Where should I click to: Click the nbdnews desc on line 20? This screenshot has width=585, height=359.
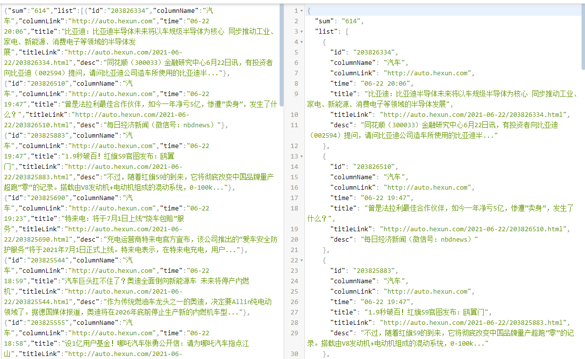419,240
